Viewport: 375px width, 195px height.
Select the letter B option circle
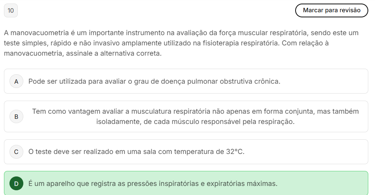[x=16, y=116]
